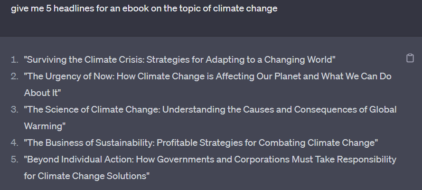Click list number 1 in the response

[15, 59]
